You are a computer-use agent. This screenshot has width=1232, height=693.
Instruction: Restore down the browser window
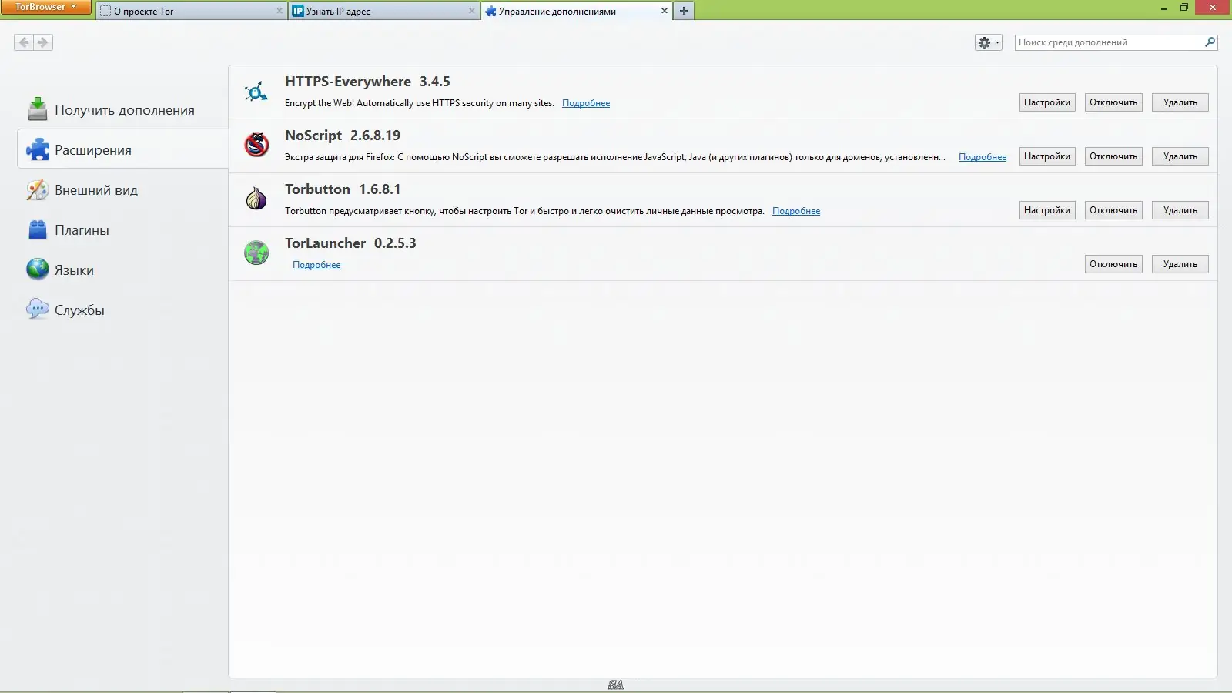(1184, 8)
